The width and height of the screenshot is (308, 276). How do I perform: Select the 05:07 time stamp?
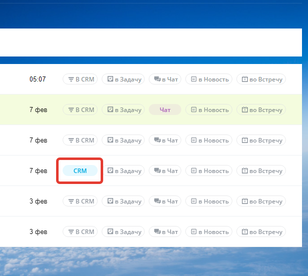point(38,79)
